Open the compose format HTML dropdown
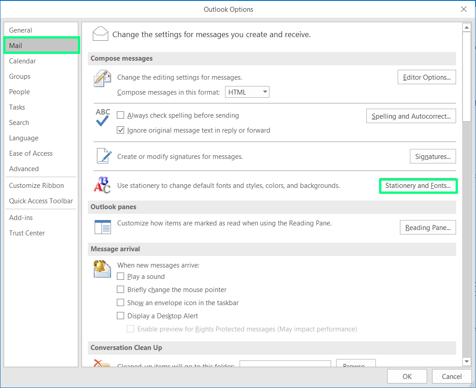476x388 pixels. (x=247, y=92)
